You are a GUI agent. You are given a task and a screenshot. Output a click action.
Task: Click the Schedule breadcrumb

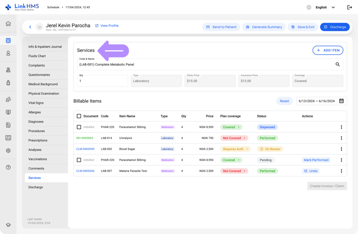53,7
